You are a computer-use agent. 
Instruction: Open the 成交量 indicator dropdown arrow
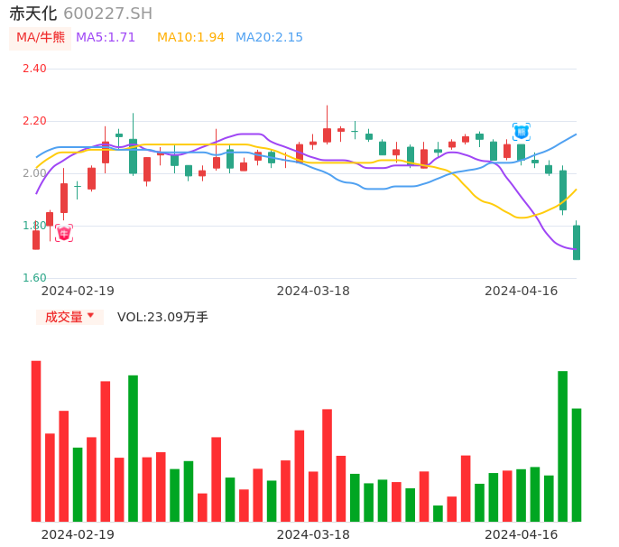coord(90,316)
